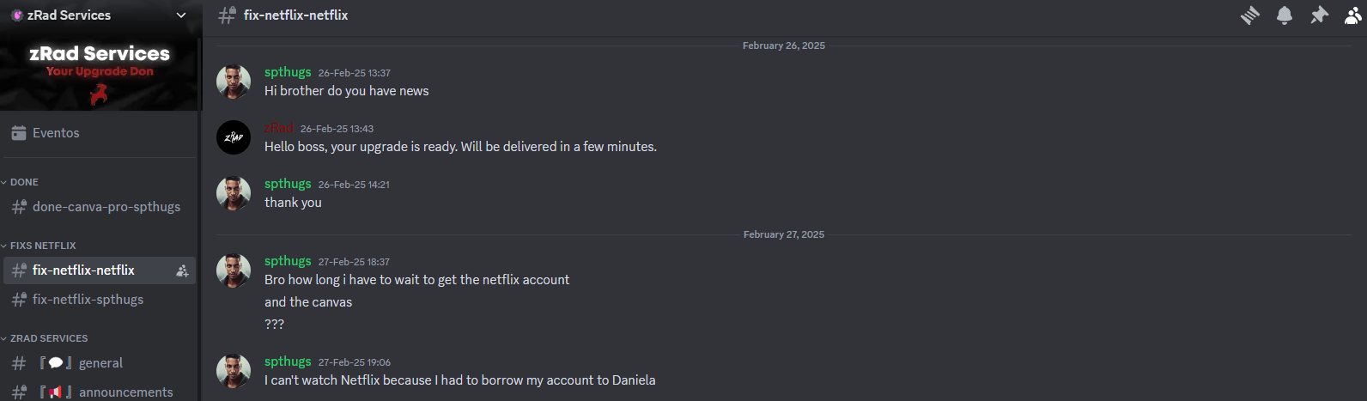The image size is (1367, 401).
Task: Click spthugs username on first message
Action: [288, 72]
